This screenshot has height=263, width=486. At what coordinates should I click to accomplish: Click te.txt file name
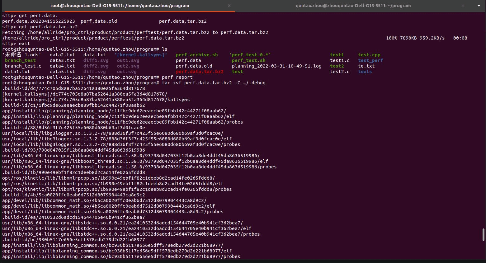[366, 66]
